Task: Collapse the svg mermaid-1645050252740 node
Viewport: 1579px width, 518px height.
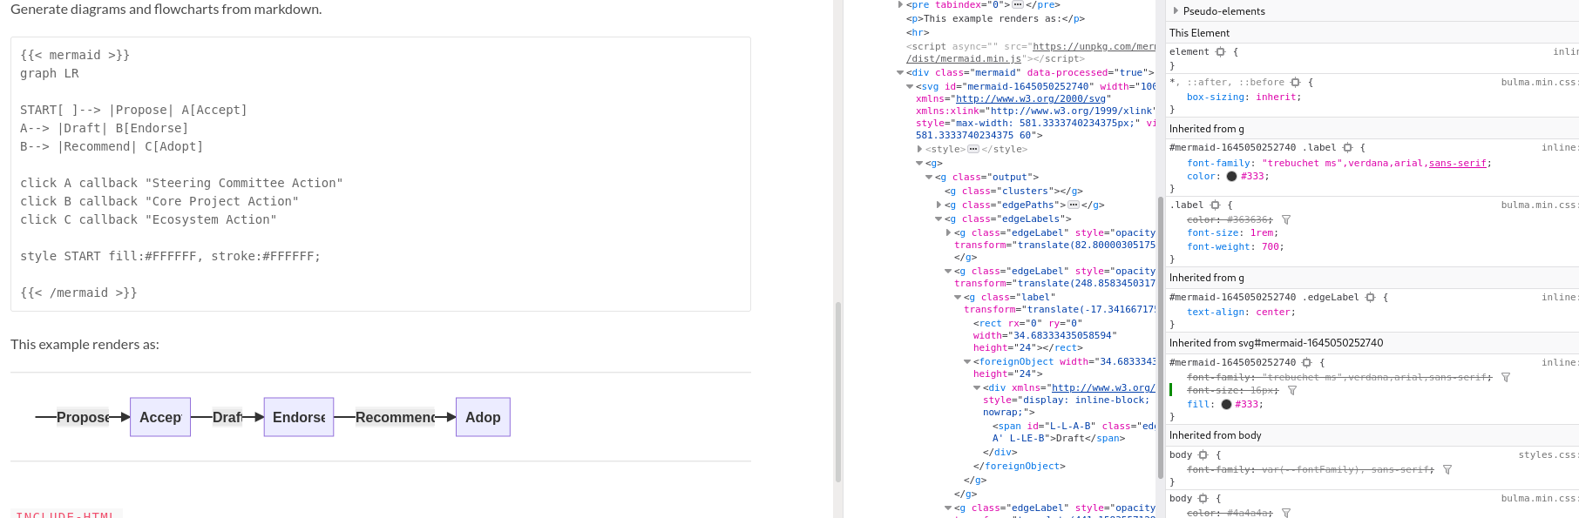Action: tap(910, 87)
